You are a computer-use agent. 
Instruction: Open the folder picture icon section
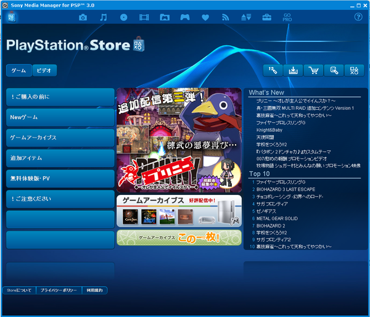pyautogui.click(x=165, y=17)
